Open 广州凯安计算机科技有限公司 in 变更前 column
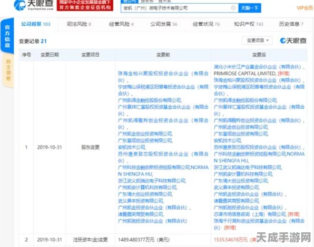This screenshot has width=314, height=247. 148,187
